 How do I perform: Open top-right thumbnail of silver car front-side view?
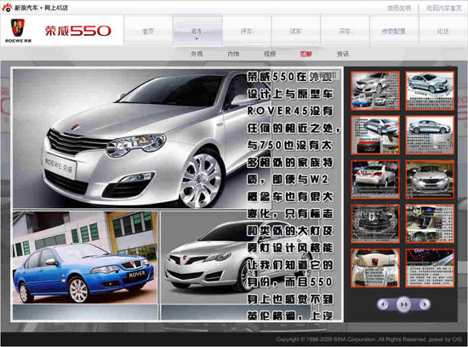point(430,91)
